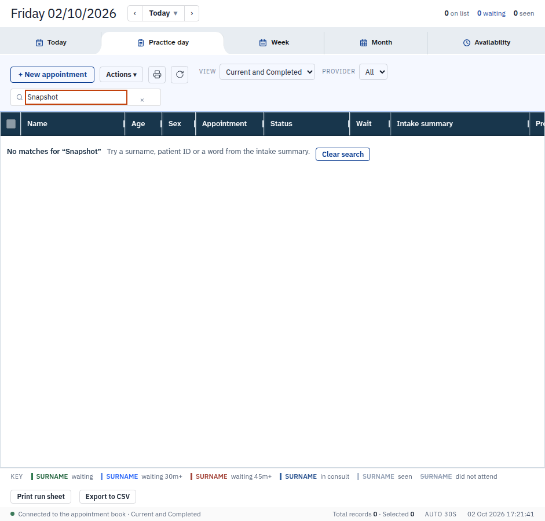Switch to the Week tab
Image resolution: width=545 pixels, height=521 pixels.
[274, 42]
